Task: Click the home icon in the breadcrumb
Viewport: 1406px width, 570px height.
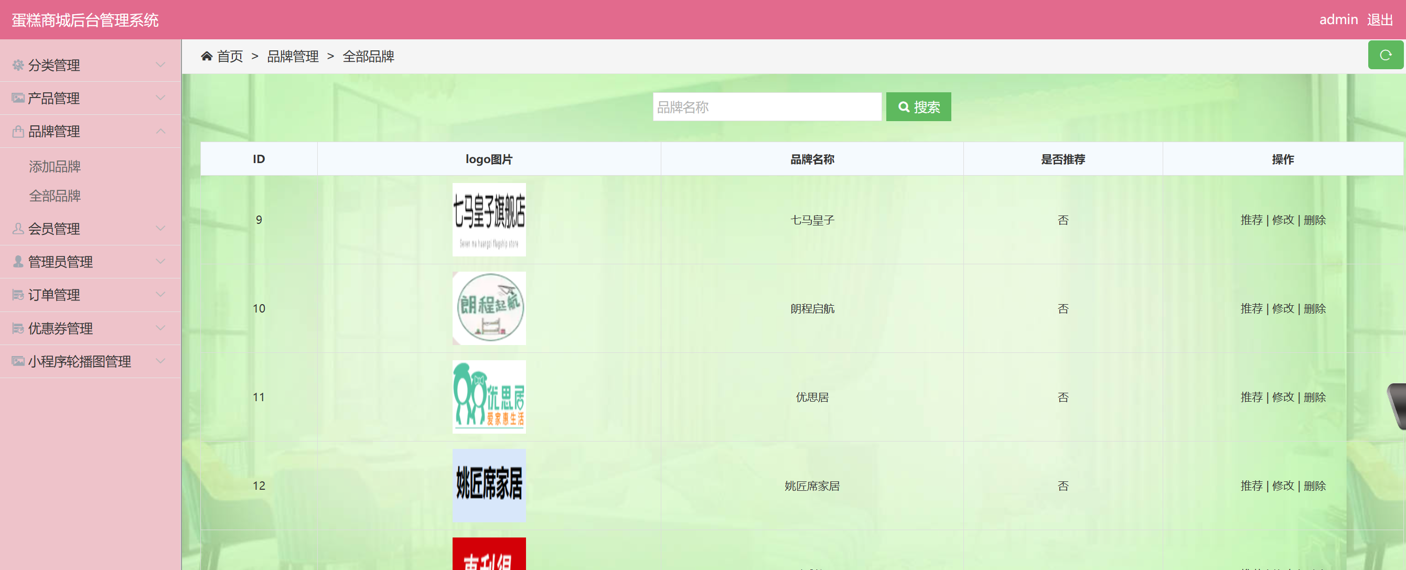Action: pyautogui.click(x=206, y=55)
